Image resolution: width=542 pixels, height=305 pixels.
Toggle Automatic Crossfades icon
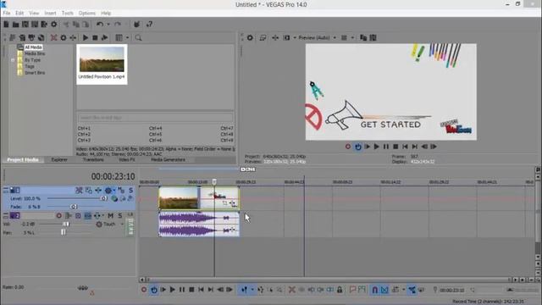coord(384,290)
